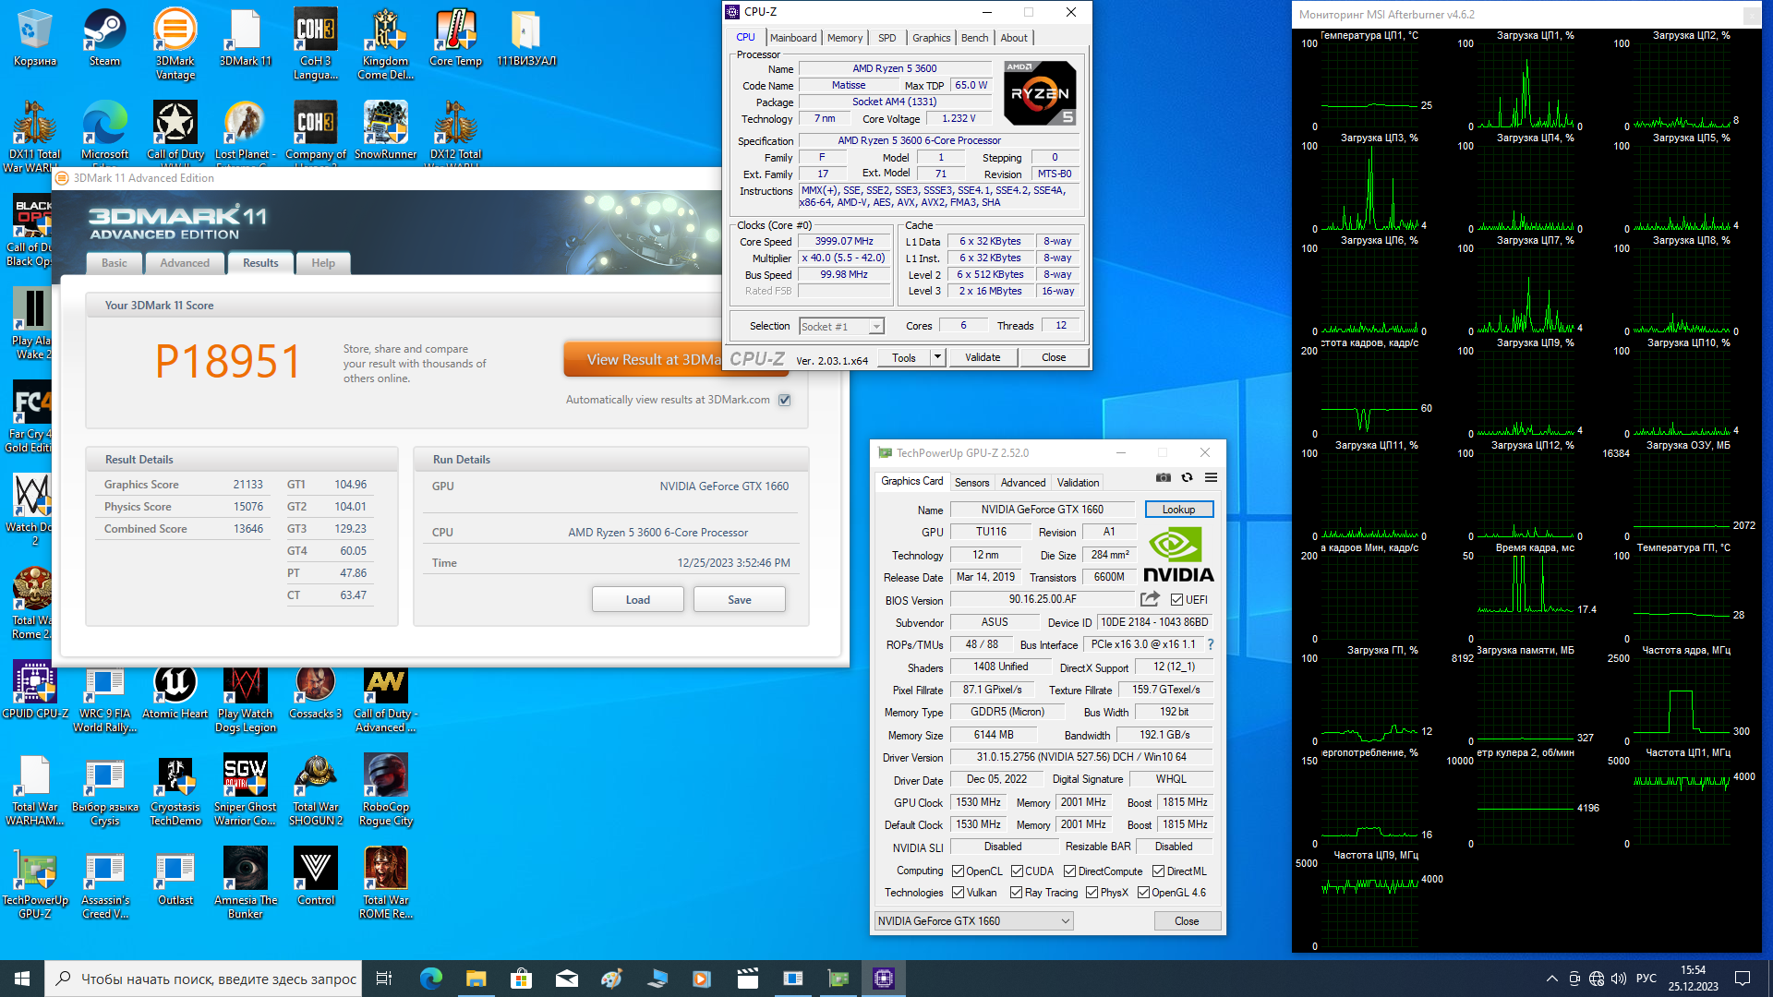Toggle automatically view results checkbox
The width and height of the screenshot is (1773, 997).
pyautogui.click(x=784, y=400)
